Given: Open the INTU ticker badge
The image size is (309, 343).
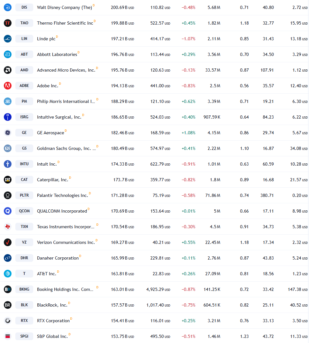Looking at the screenshot, I should coord(24,164).
